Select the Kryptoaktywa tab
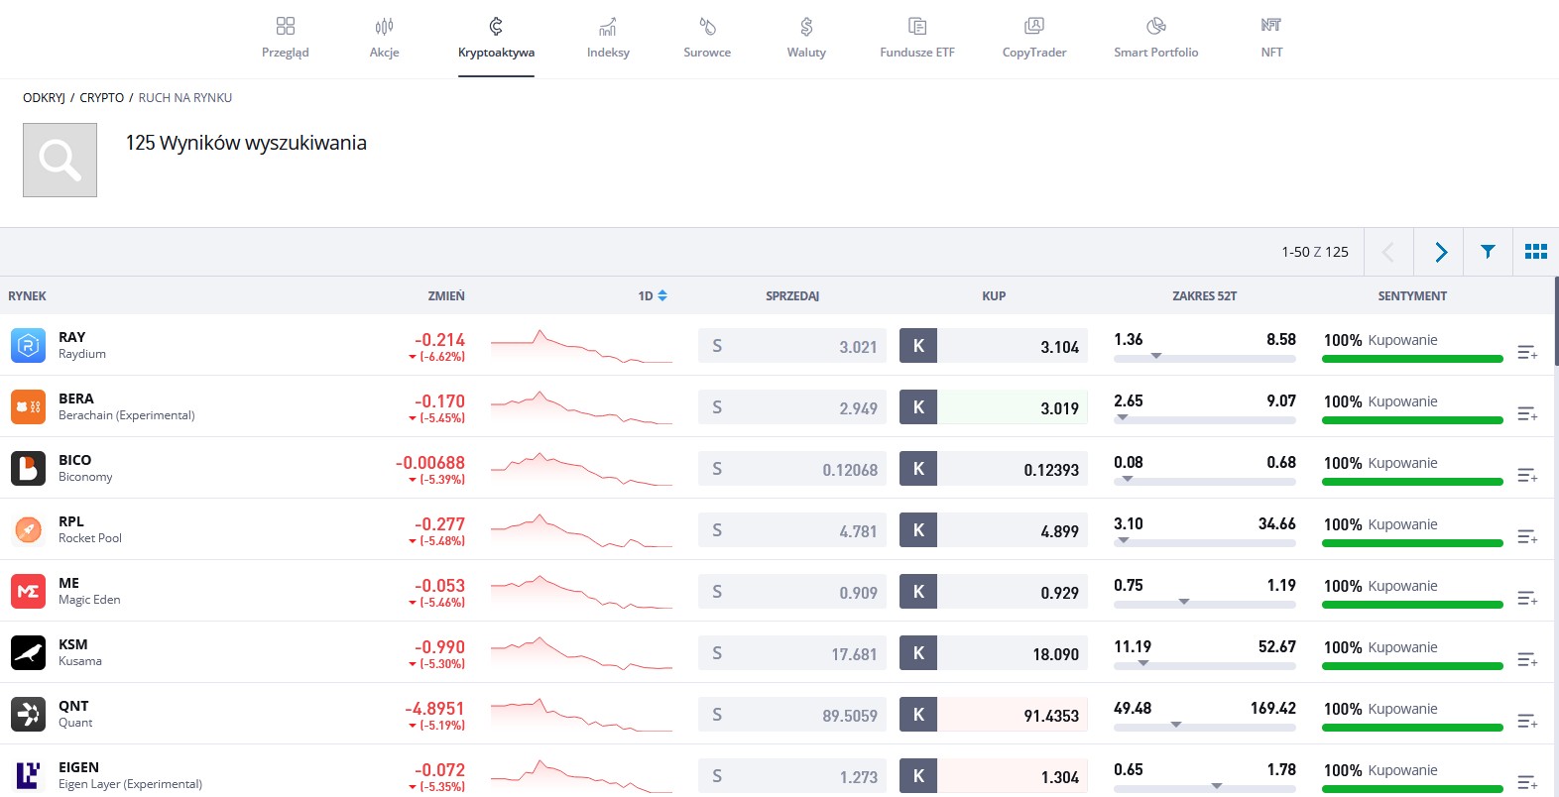 (496, 38)
